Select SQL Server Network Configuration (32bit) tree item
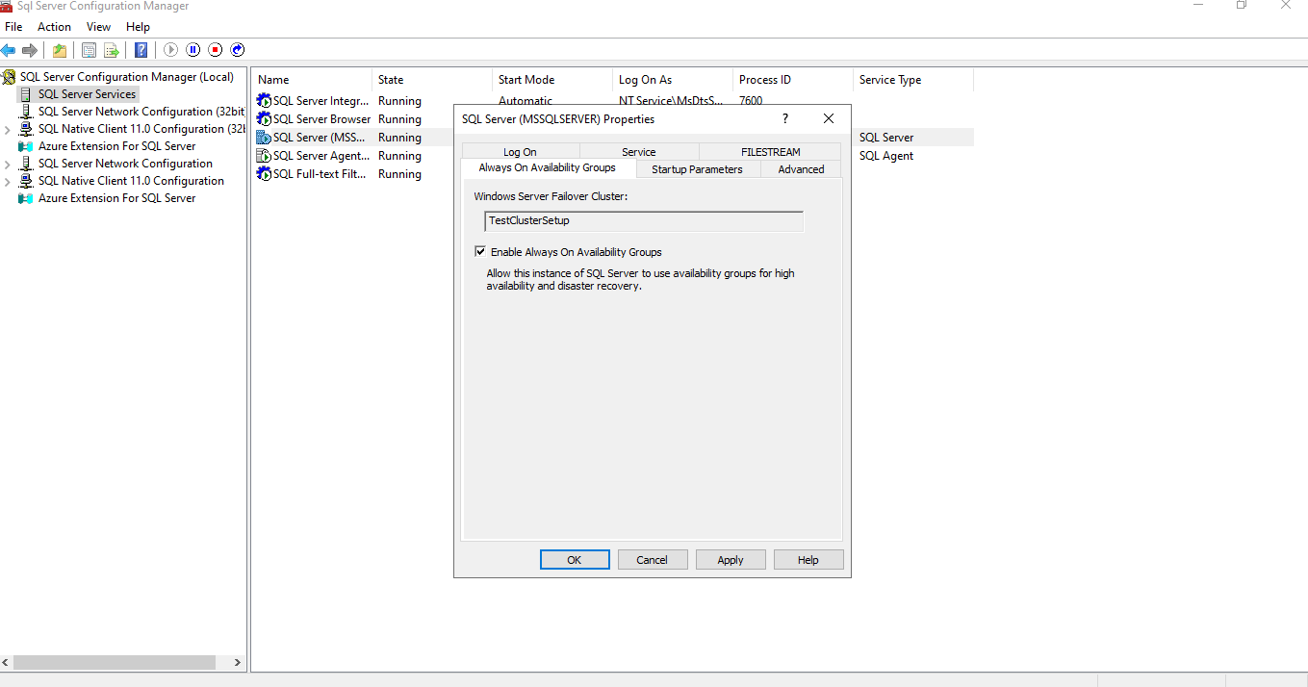The width and height of the screenshot is (1308, 687). [x=141, y=112]
